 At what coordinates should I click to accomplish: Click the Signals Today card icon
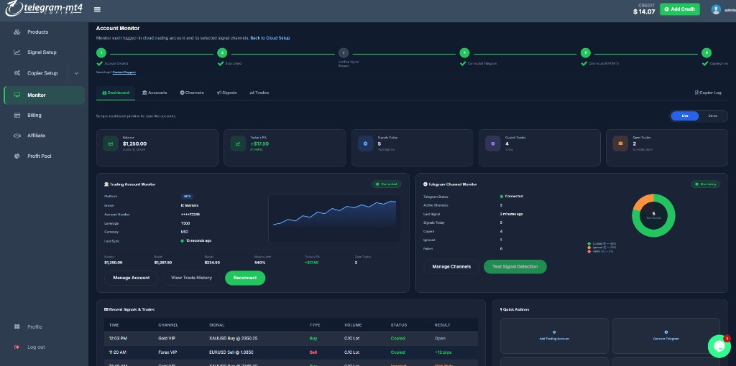coord(365,144)
